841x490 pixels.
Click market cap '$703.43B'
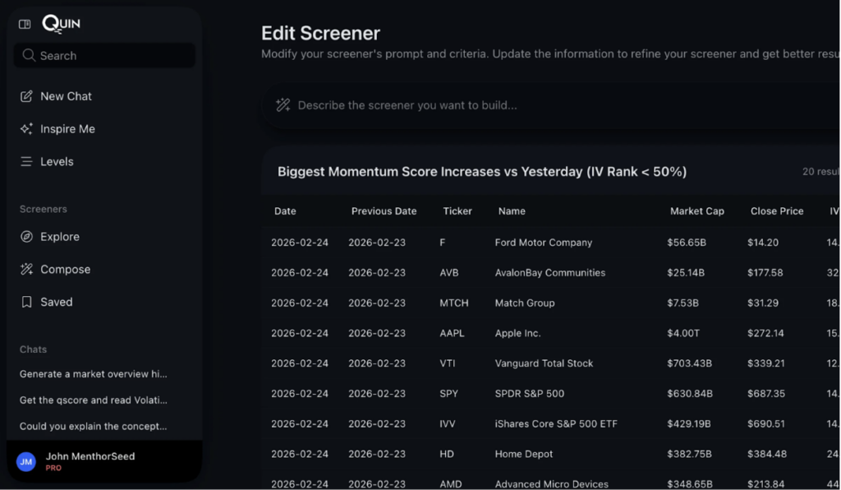[x=689, y=363]
